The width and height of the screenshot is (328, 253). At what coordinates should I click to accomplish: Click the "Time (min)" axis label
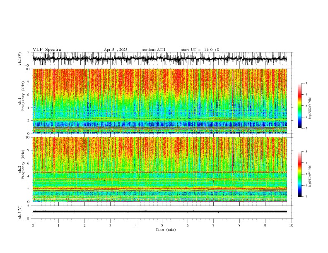(x=166, y=229)
